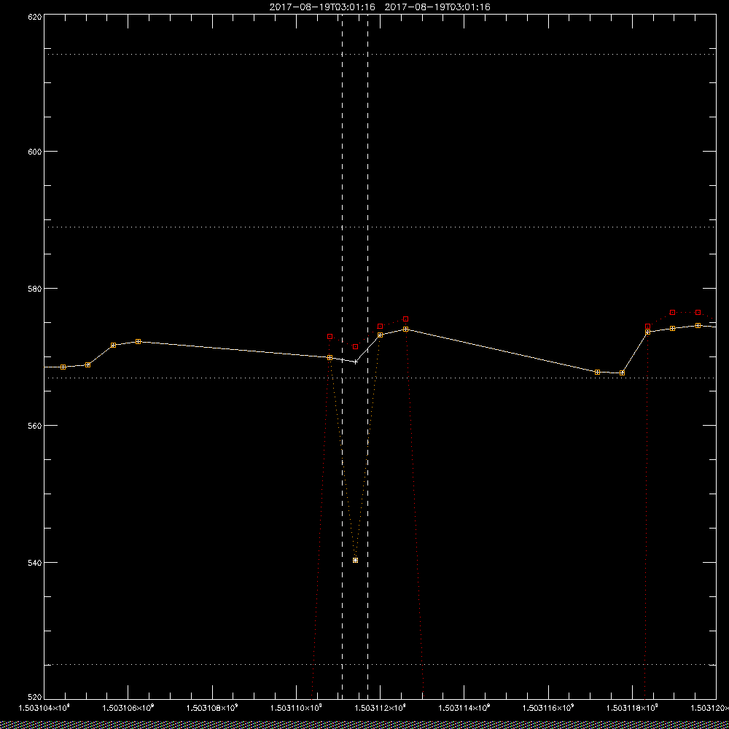729x729 pixels.
Task: Click the y-axis label 620
Action: [35, 17]
